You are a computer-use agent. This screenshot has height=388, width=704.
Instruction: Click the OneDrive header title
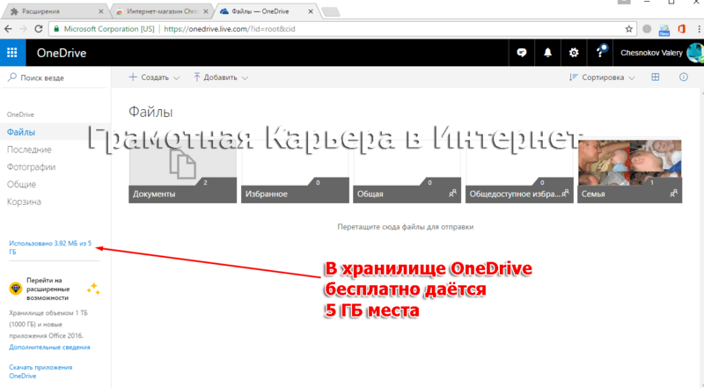coord(62,53)
